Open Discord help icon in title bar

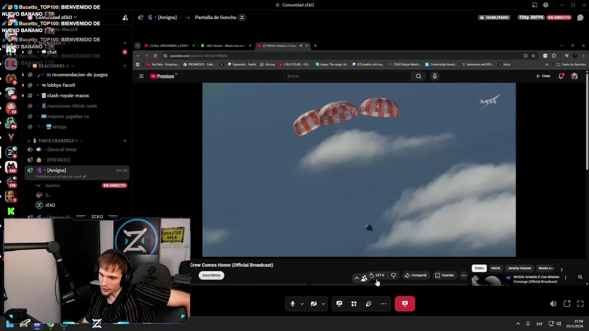click(546, 5)
